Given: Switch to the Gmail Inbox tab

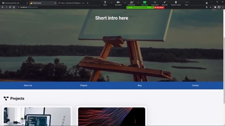Looking at the screenshot, I should point(71,3).
